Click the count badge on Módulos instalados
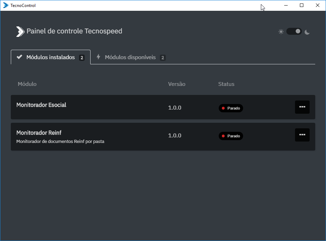 (82, 58)
